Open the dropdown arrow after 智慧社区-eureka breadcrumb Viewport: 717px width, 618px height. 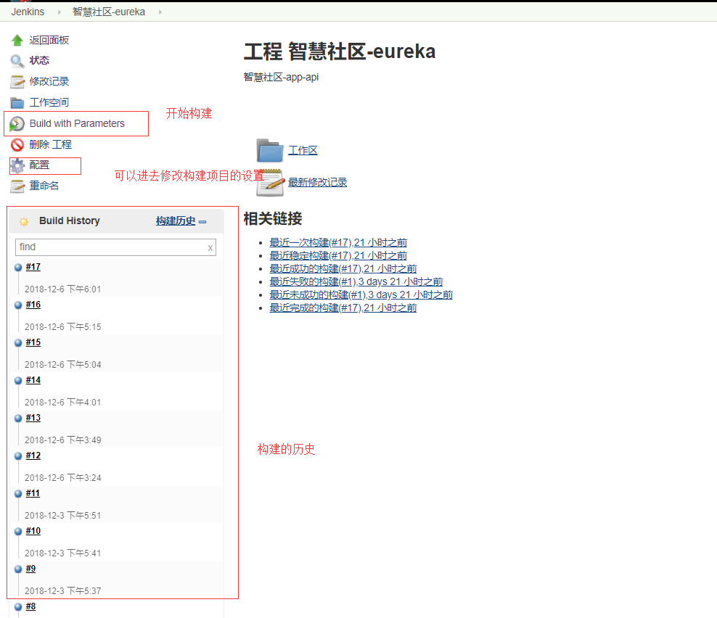pyautogui.click(x=160, y=12)
